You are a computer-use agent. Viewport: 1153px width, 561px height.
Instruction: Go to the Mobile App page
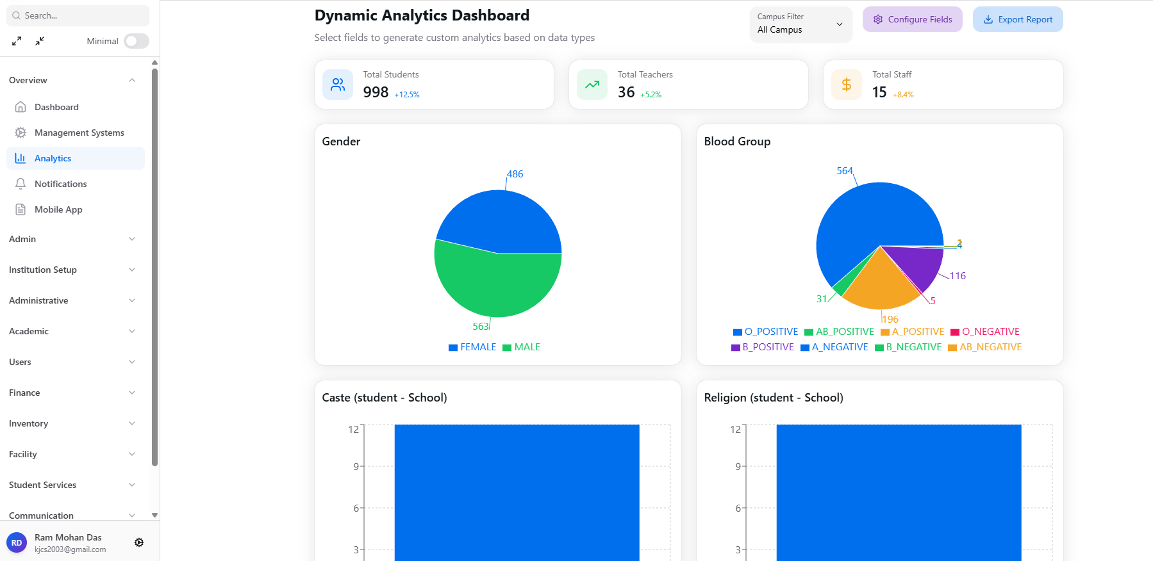tap(58, 209)
